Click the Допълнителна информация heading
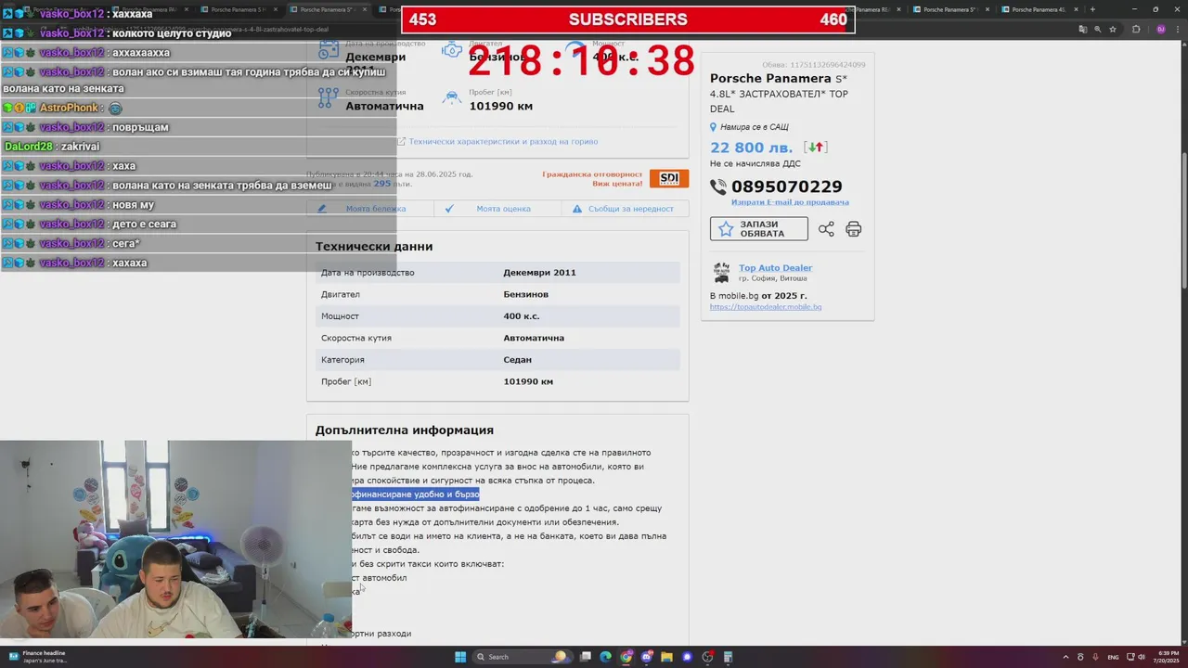 click(404, 430)
